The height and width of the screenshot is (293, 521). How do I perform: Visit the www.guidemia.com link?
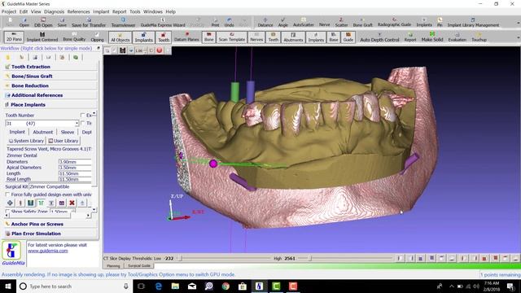(48, 251)
